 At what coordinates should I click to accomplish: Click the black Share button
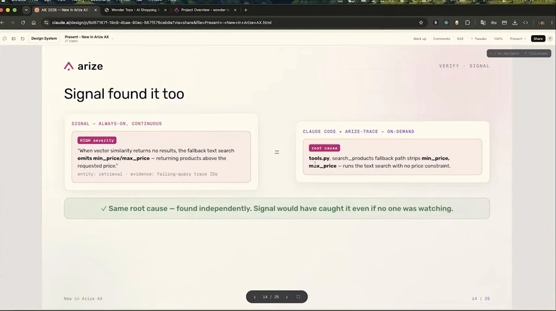coord(538,39)
